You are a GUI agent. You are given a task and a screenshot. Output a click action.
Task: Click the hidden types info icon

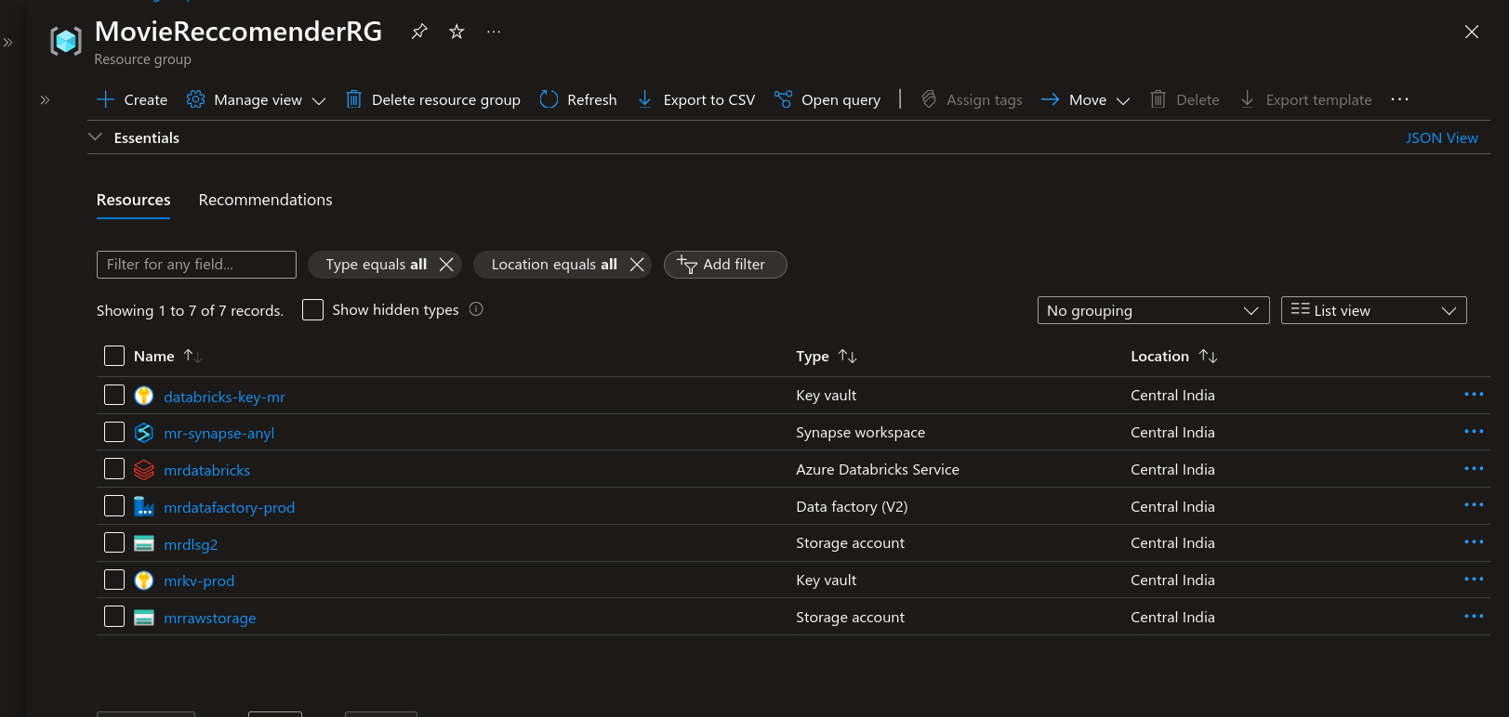pyautogui.click(x=476, y=309)
